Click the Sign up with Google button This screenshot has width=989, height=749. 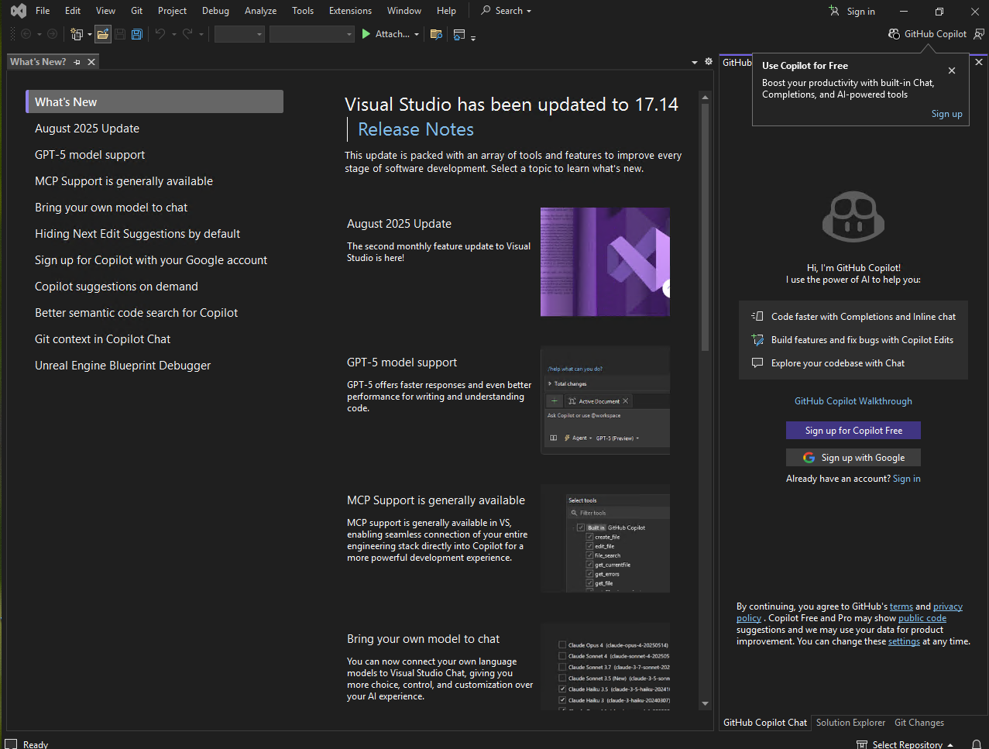click(x=853, y=458)
